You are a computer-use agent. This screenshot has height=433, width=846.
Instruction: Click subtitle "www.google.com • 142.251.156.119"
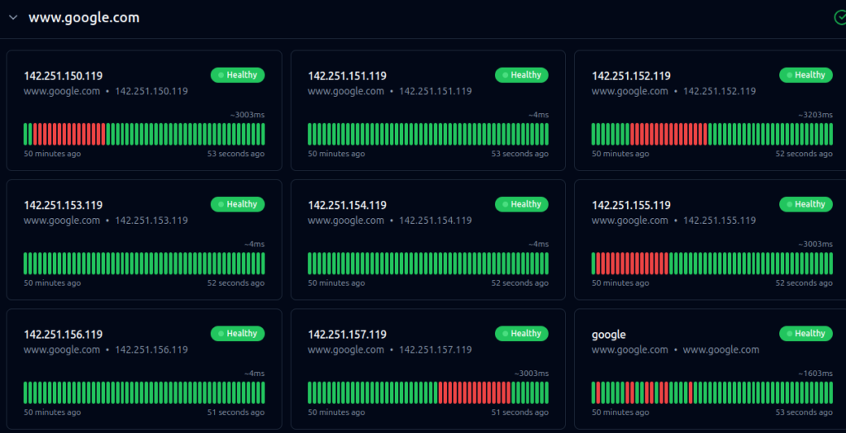click(x=106, y=350)
